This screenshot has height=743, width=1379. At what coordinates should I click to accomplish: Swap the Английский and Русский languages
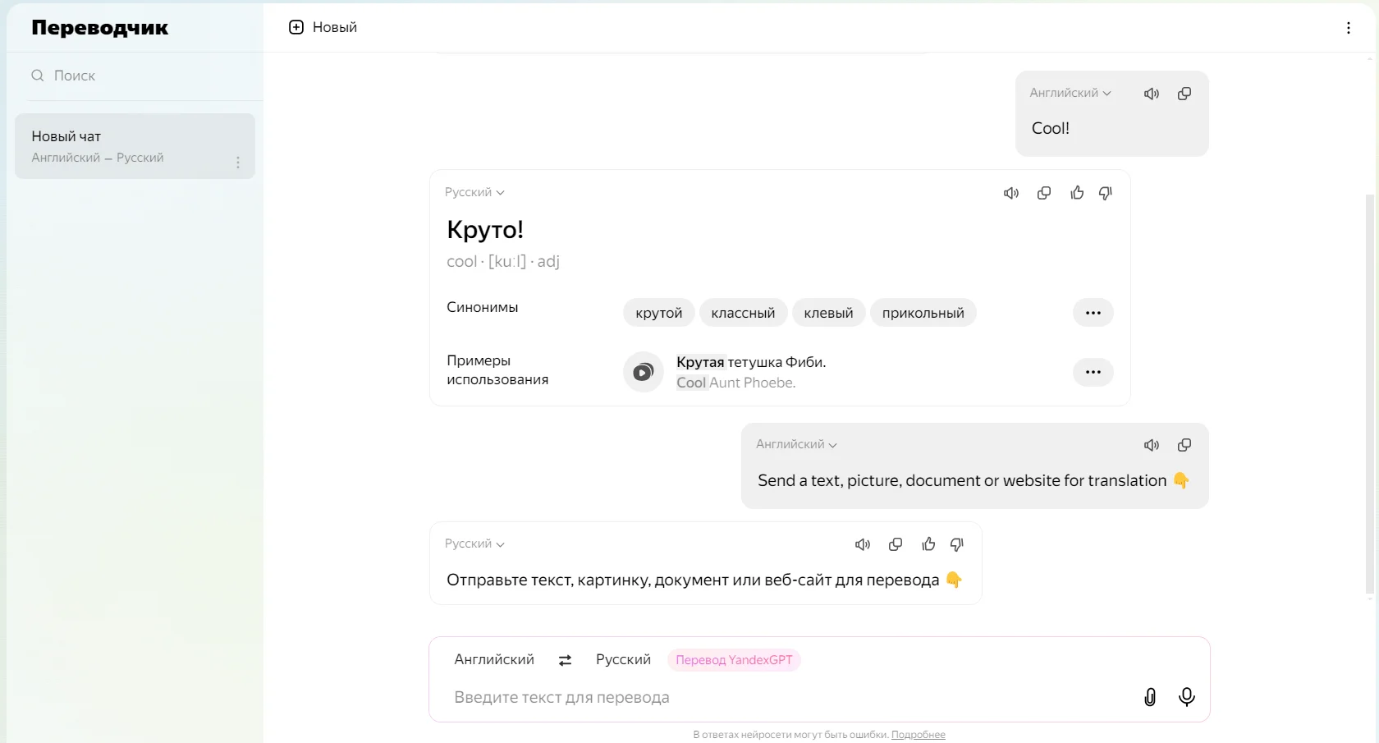tap(565, 660)
